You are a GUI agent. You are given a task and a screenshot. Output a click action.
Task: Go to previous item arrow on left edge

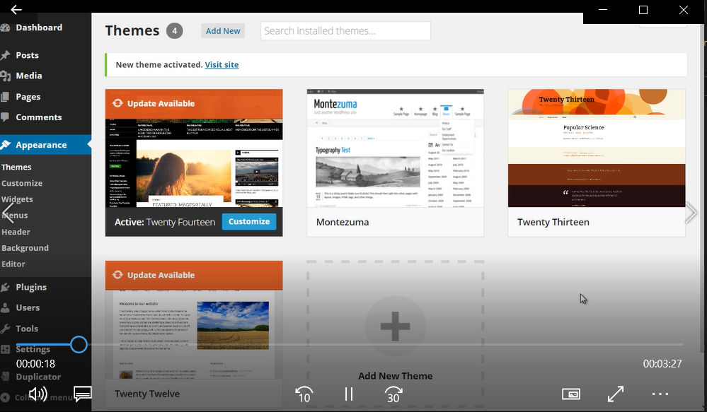click(8, 213)
